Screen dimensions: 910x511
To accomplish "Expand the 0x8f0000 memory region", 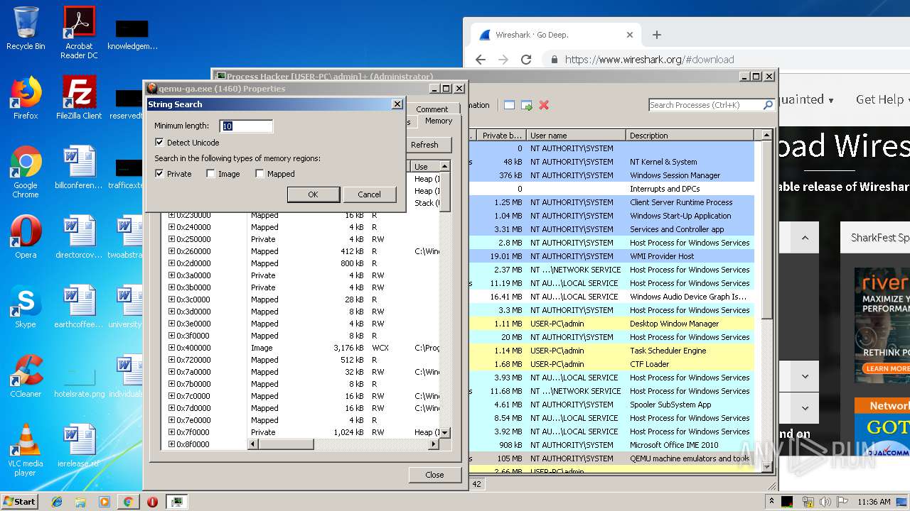I will [171, 444].
